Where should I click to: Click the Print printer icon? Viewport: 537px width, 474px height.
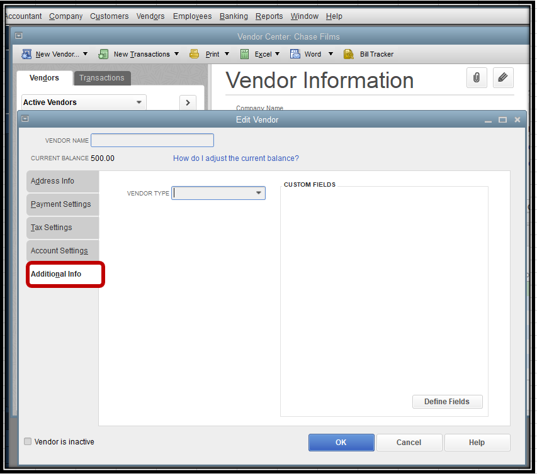(x=195, y=54)
